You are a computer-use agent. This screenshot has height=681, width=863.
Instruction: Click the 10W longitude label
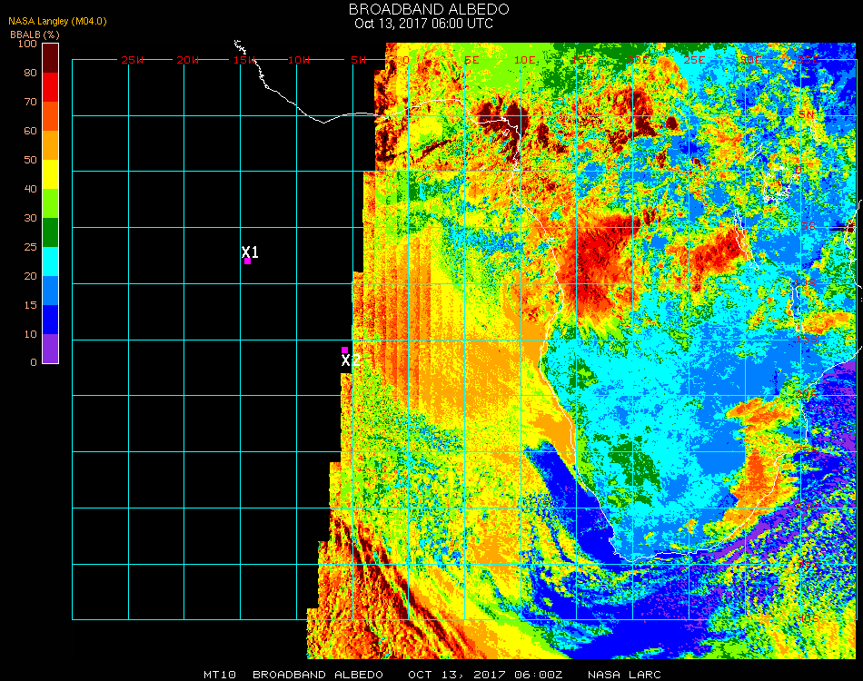(299, 60)
